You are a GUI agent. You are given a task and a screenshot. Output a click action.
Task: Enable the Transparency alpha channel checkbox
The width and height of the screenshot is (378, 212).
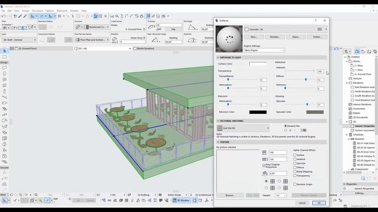[295, 175]
